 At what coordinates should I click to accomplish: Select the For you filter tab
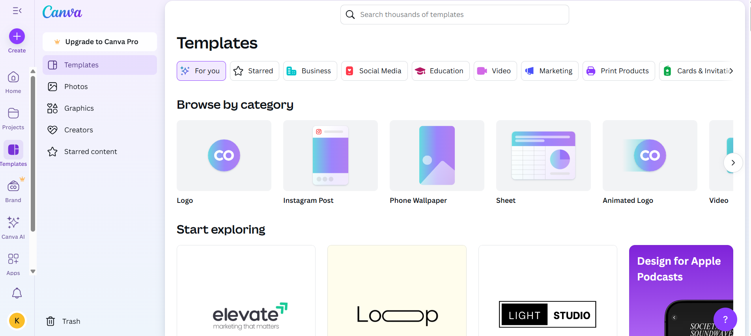(x=201, y=71)
